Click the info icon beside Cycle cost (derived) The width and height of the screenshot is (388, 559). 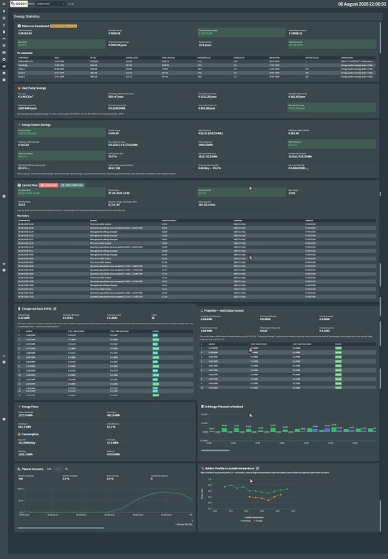(307, 168)
